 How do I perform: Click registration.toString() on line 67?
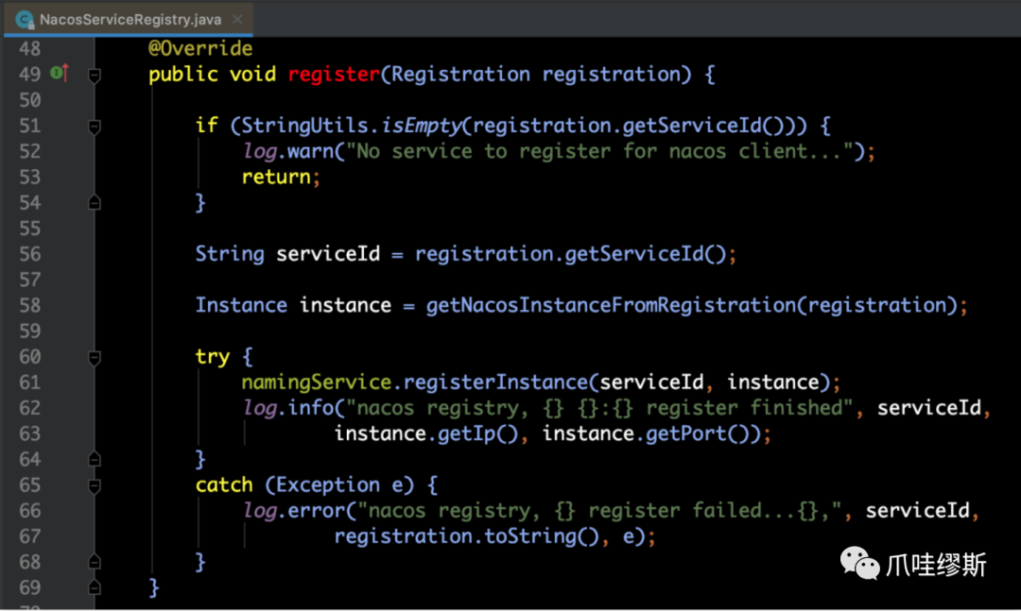466,536
